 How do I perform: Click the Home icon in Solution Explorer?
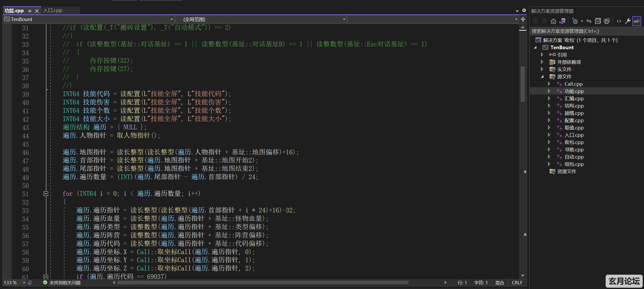(553, 21)
